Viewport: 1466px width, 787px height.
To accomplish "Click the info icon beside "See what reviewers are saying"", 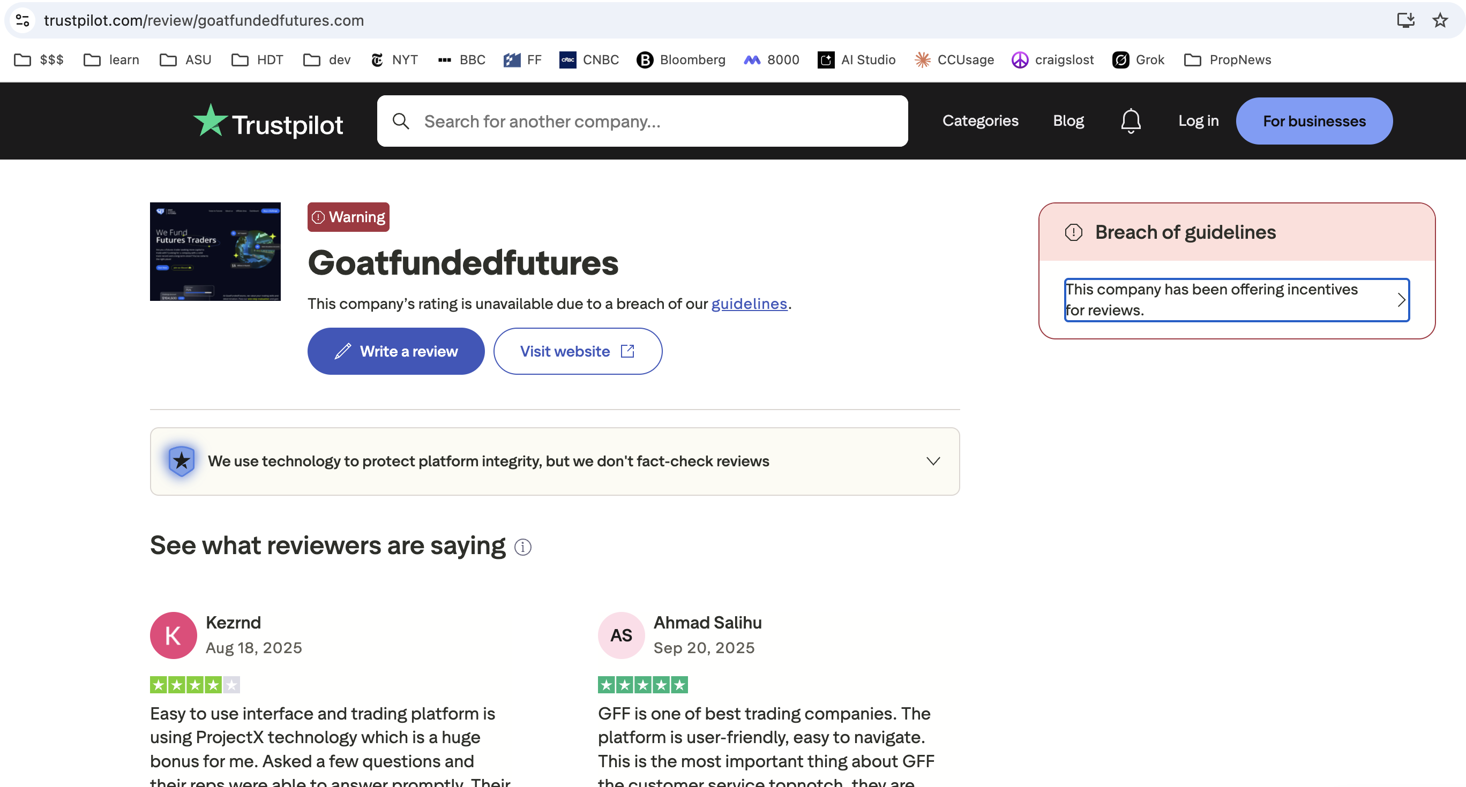I will pos(523,547).
